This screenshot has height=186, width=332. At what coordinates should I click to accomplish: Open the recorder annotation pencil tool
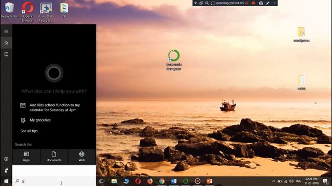tap(268, 3)
